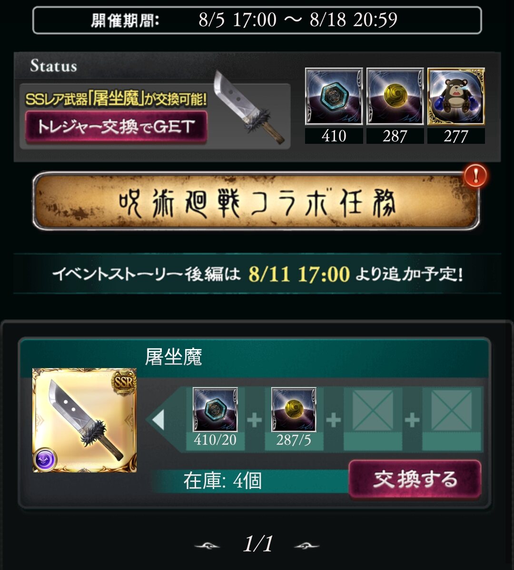Screen dimensions: 514x570
Task: Tap the sword image in the Status panel
Action: (248, 108)
